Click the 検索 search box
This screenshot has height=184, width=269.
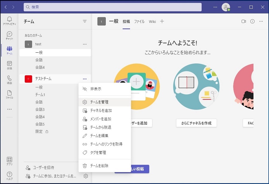112,7
